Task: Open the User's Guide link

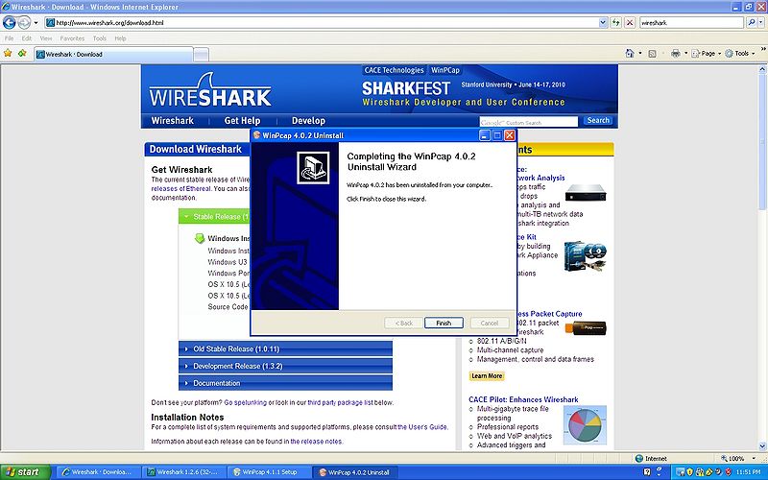Action: pyautogui.click(x=422, y=427)
